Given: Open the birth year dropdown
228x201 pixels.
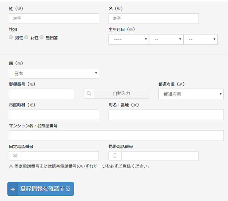Looking at the screenshot, I should point(129,39).
